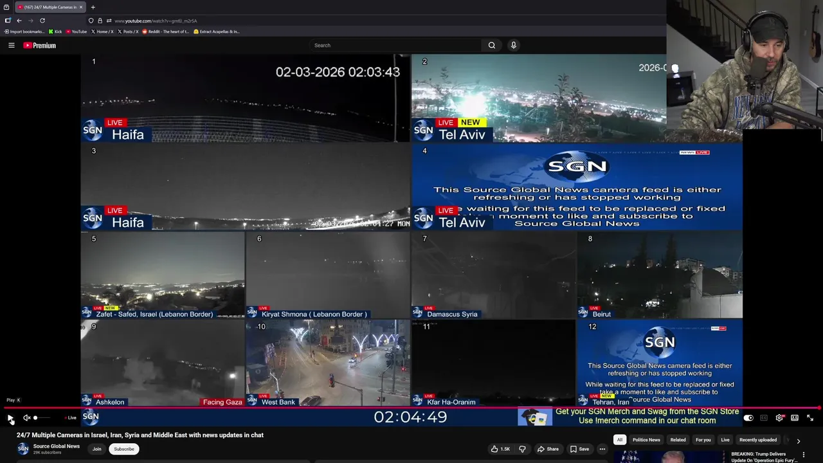The height and width of the screenshot is (463, 823).
Task: Click the shield tracking protection icon
Action: tap(91, 21)
